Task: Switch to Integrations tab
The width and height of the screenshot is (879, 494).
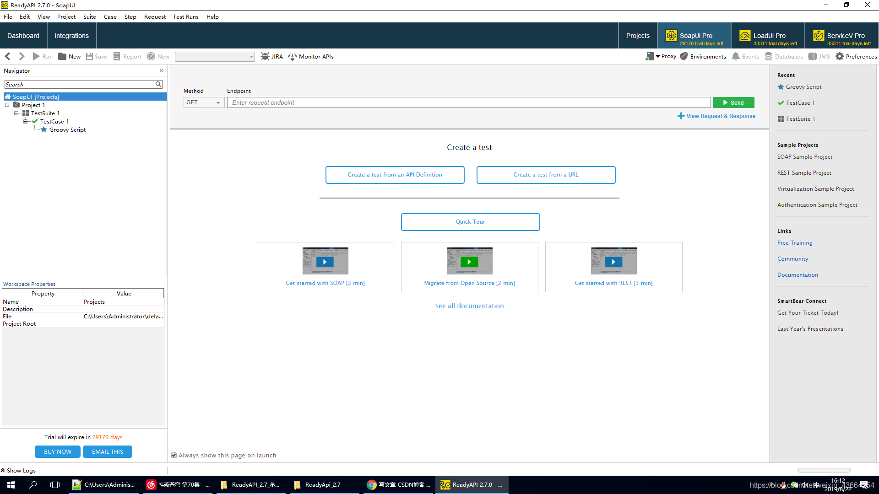Action: click(x=72, y=36)
